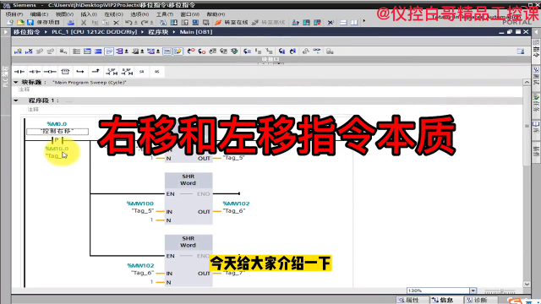
Task: Open the 项目(P) menu
Action: [x=14, y=14]
